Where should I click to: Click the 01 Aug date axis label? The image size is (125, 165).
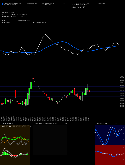click(89, 118)
